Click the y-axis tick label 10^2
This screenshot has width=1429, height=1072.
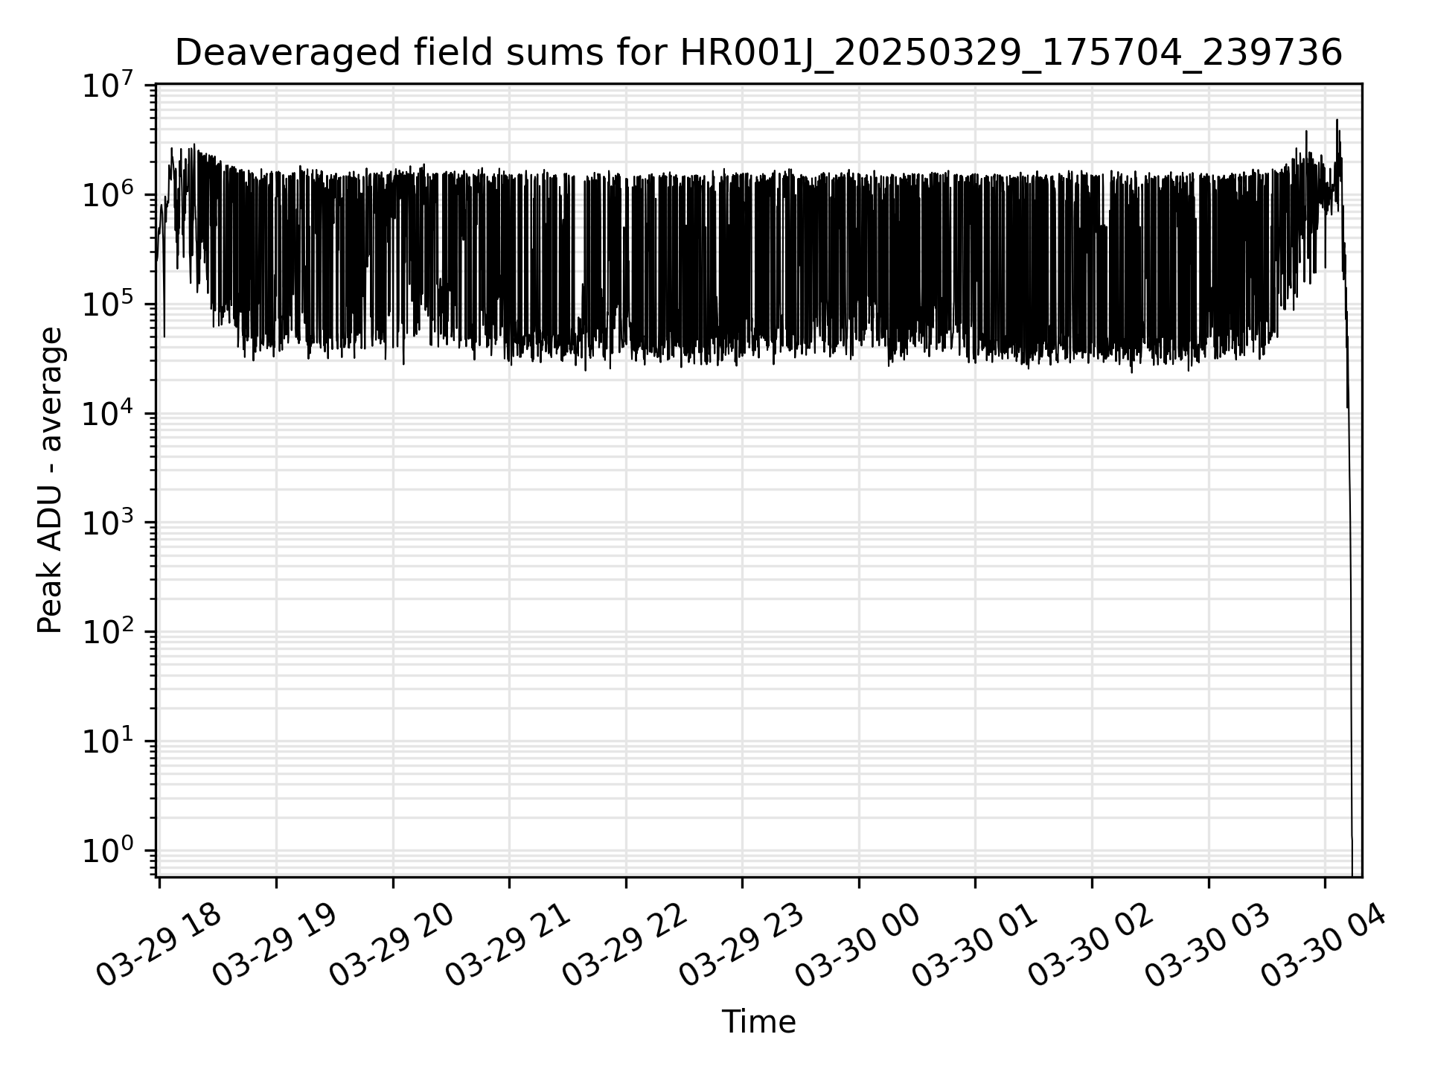[108, 633]
